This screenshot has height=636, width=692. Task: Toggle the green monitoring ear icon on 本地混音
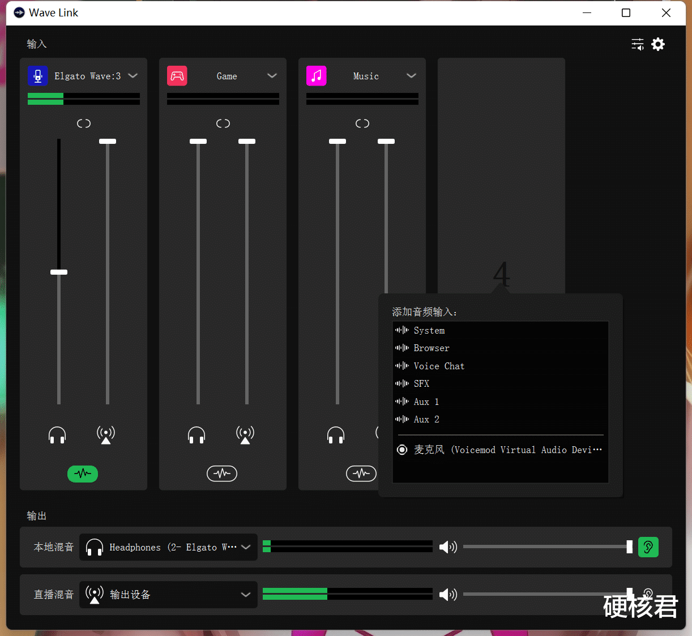(x=648, y=547)
